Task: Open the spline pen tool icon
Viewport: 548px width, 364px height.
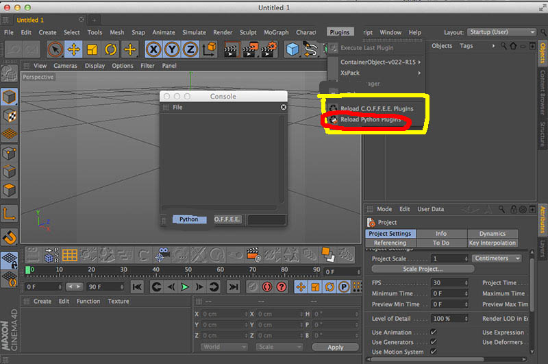Action: point(310,49)
